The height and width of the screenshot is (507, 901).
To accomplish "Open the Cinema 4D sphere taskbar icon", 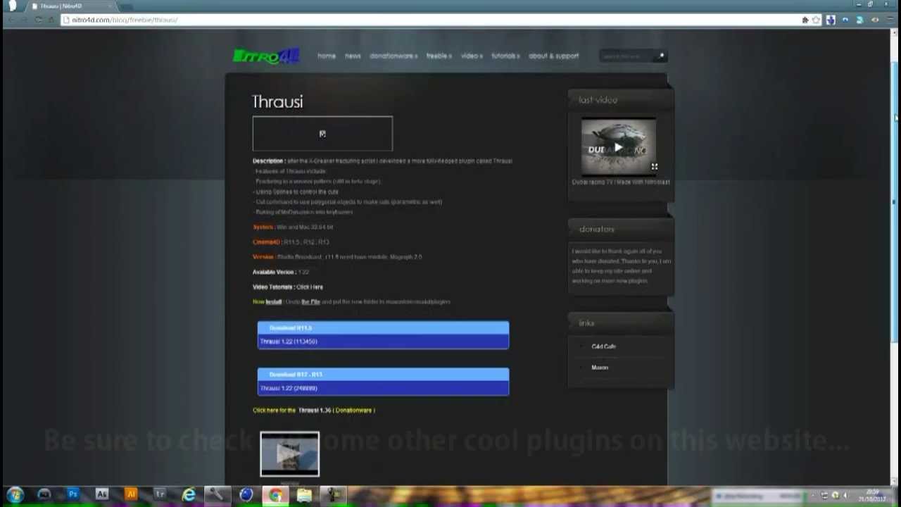I will coord(246,495).
